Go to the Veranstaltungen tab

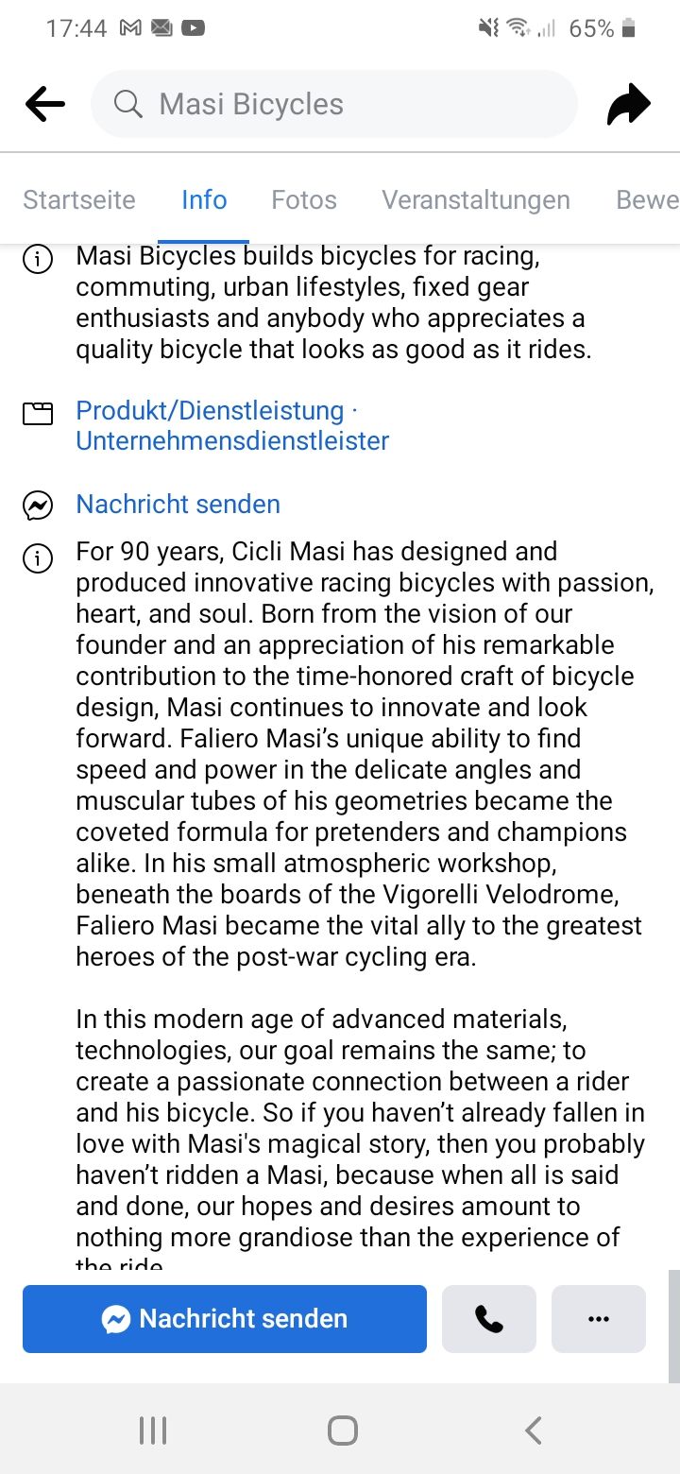click(x=476, y=199)
